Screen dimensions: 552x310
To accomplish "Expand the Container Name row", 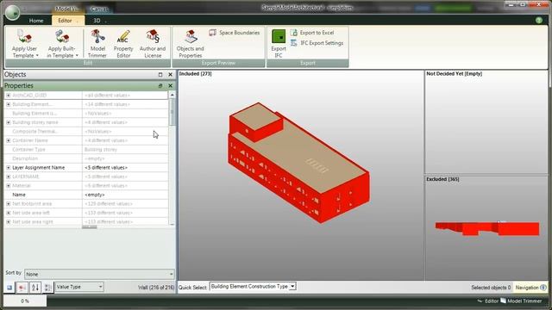I will [8, 140].
